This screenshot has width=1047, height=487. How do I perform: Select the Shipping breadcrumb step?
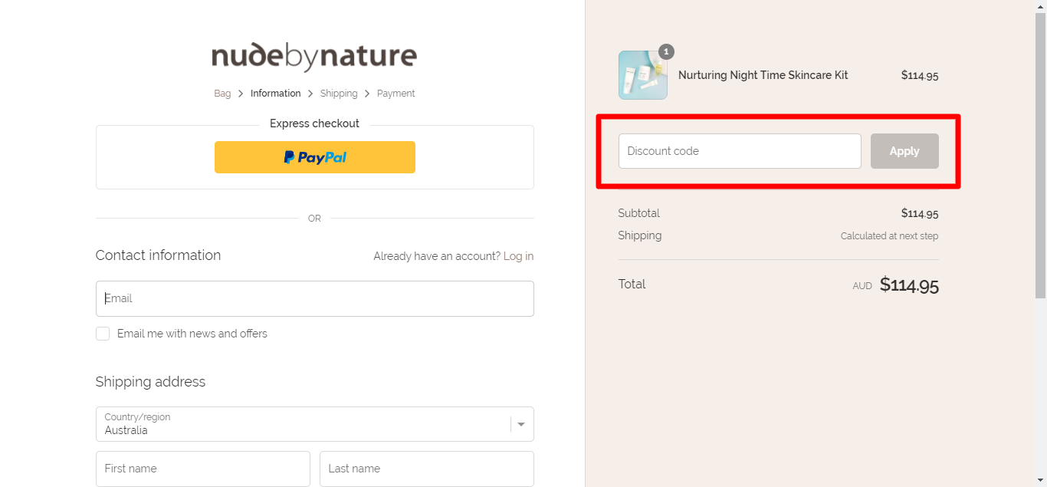[339, 94]
